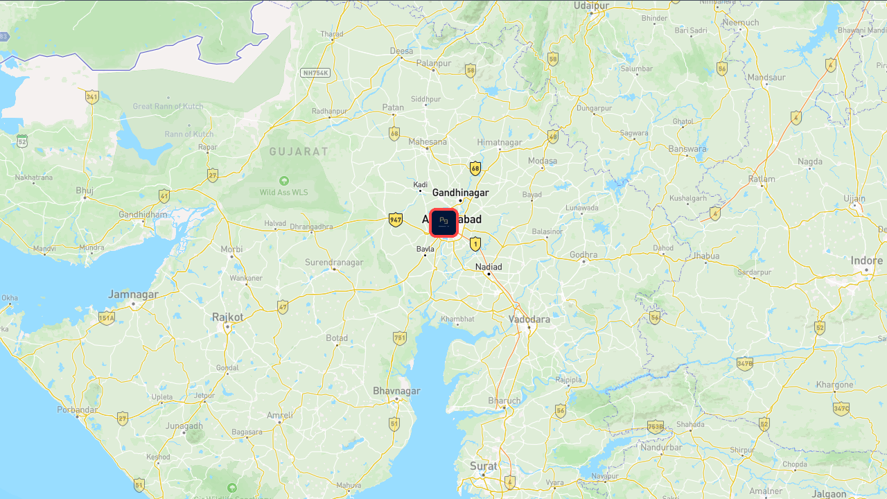Click the highway 1 shield near Nadiad
887x499 pixels.
(475, 244)
